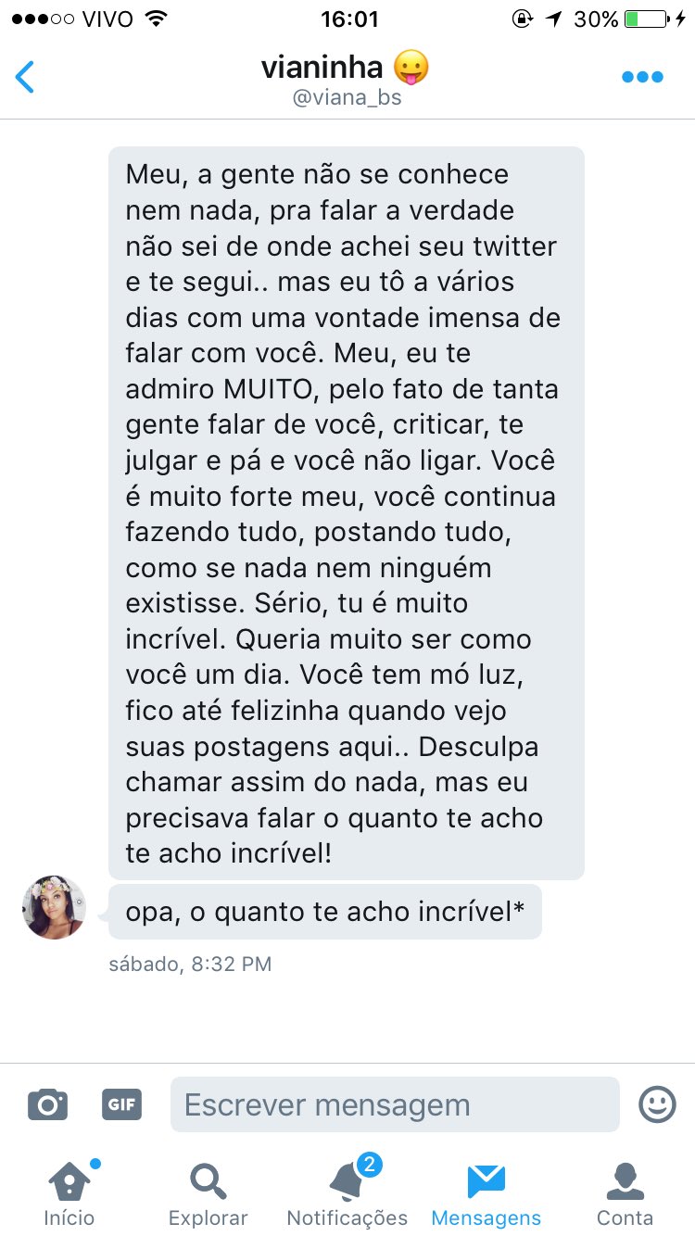Tap the 16:01 clock in status bar
695x1236 pixels.
tap(347, 19)
